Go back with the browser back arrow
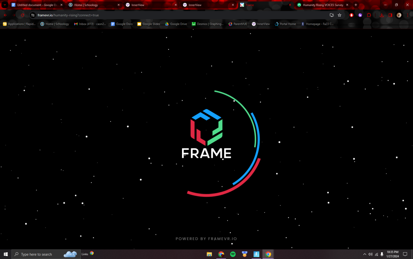Image resolution: width=413 pixels, height=259 pixels. (x=5, y=15)
